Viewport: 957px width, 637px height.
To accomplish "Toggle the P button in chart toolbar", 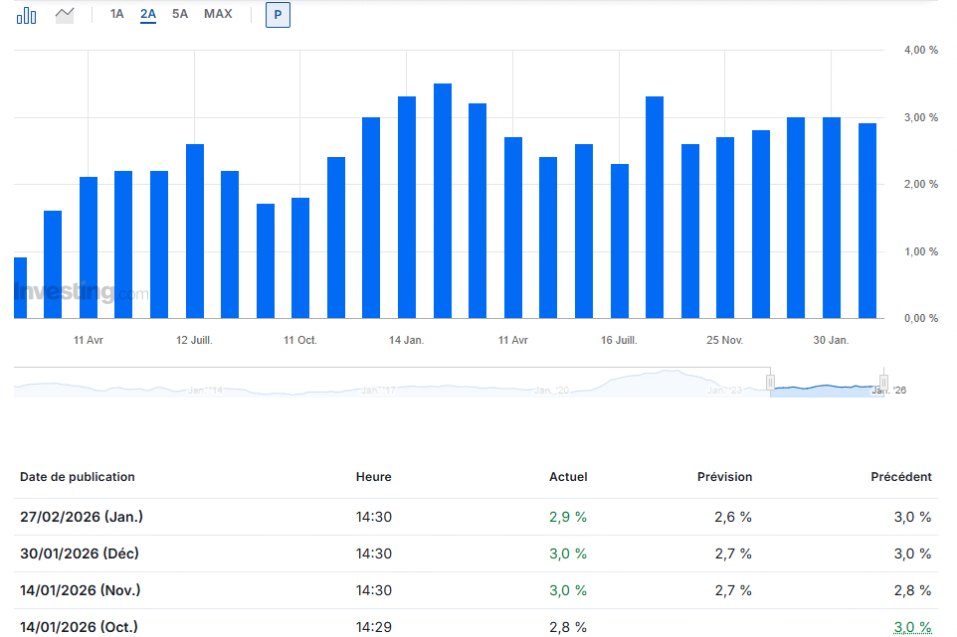I will (278, 15).
